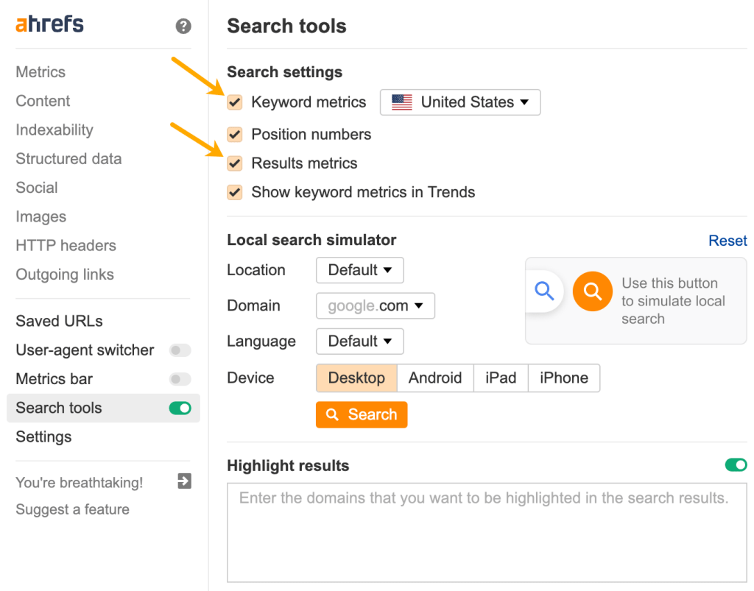Uncheck the Keyword metrics checkbox

[234, 102]
